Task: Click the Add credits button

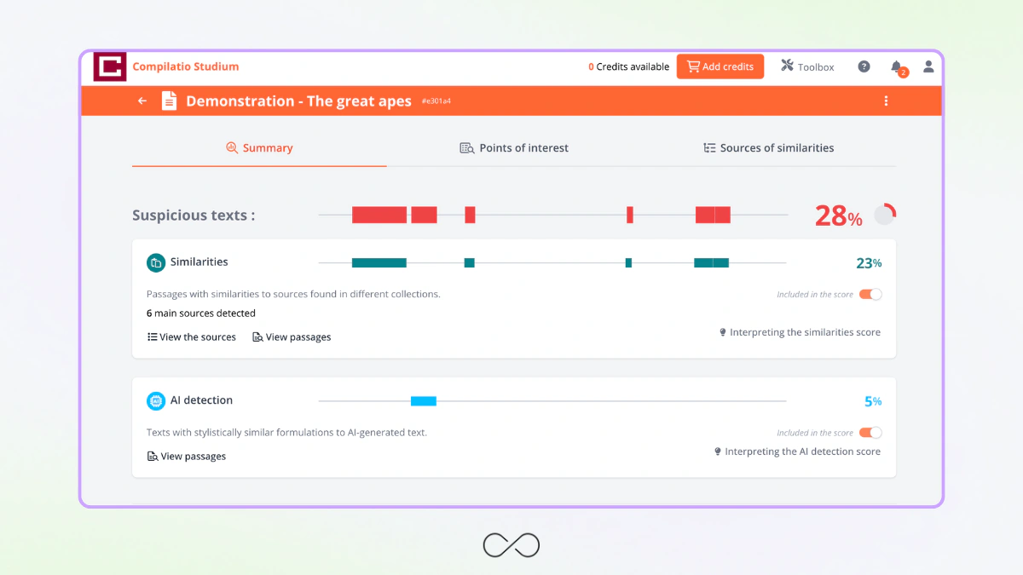Action: coord(720,66)
